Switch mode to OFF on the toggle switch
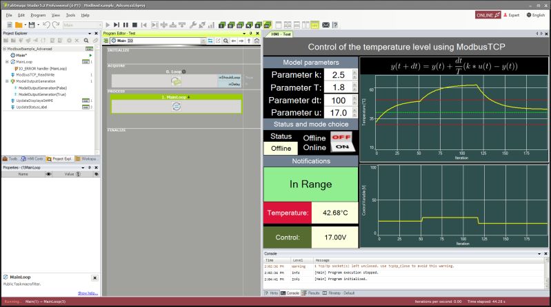Viewport: 551px width, 307px height. click(x=341, y=137)
